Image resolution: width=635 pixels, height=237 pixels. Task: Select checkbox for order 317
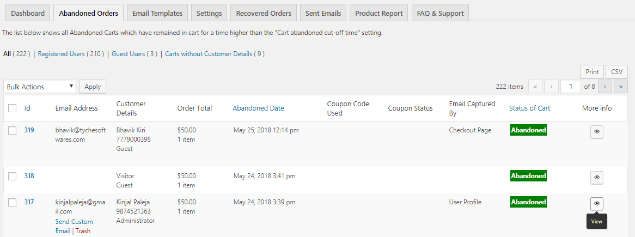click(x=12, y=202)
